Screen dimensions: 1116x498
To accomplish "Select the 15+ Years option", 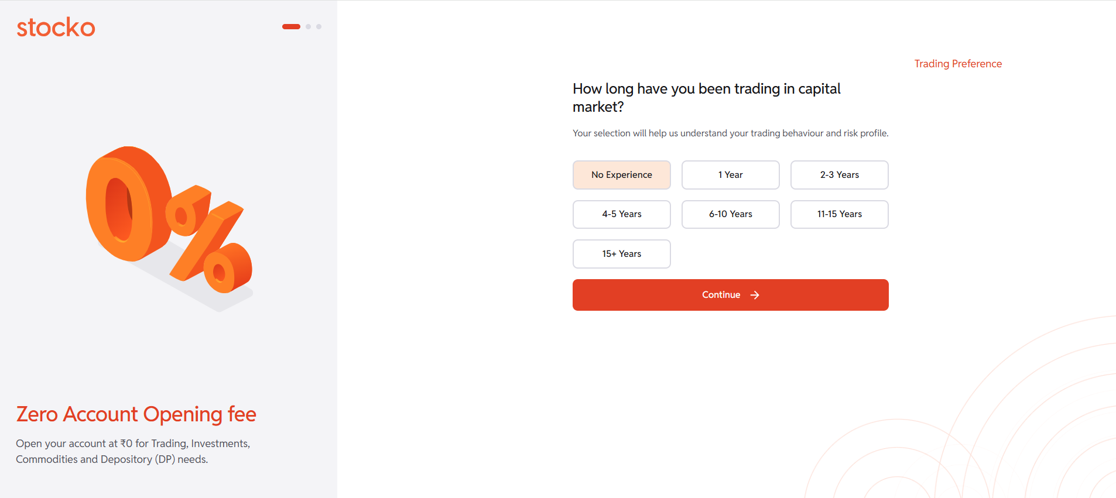I will click(x=621, y=254).
